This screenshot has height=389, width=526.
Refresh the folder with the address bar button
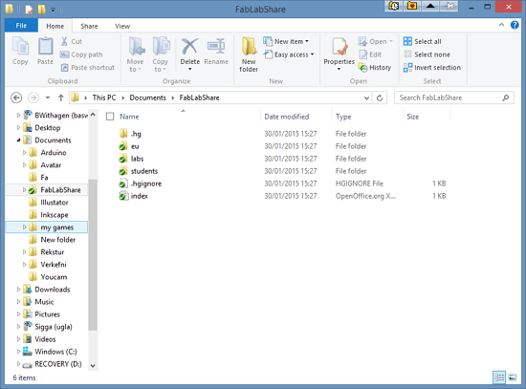[x=380, y=97]
